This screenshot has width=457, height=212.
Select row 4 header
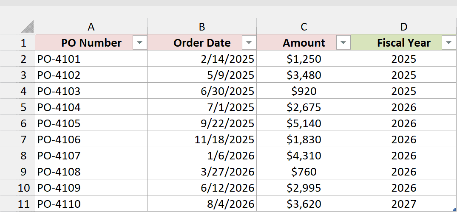(17, 91)
